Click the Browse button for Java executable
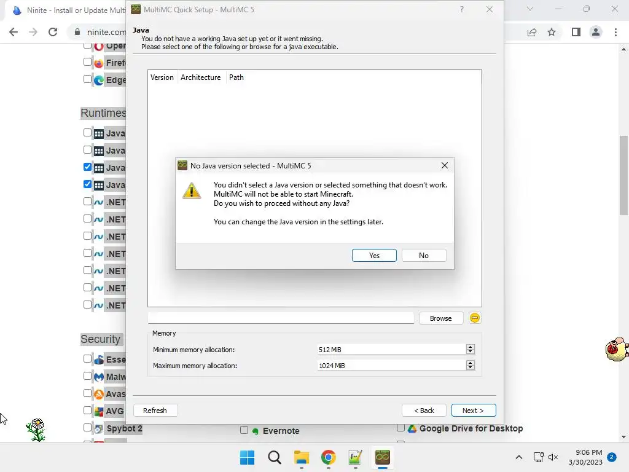629x472 pixels. 440,318
